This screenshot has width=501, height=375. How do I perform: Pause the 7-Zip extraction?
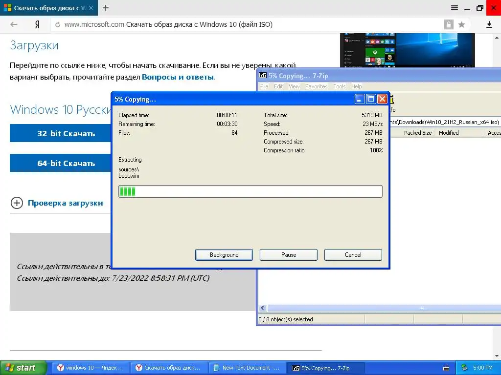click(289, 255)
